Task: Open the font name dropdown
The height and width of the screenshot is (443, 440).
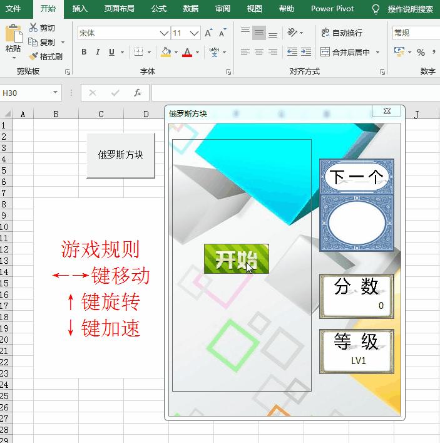Action: click(x=164, y=33)
